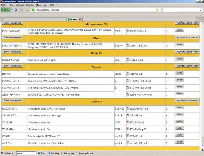
Task: Open PIC12C671.pdf link text
Action: (138, 31)
